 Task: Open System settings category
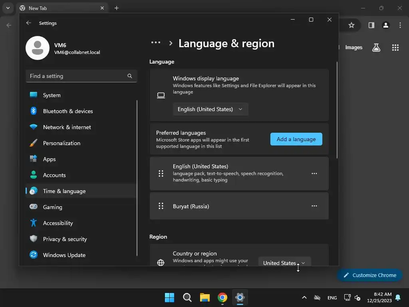coord(81,95)
